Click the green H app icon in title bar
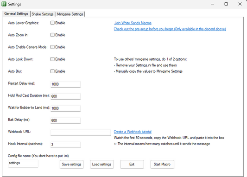The width and height of the screenshot is (247, 177). [4, 4]
